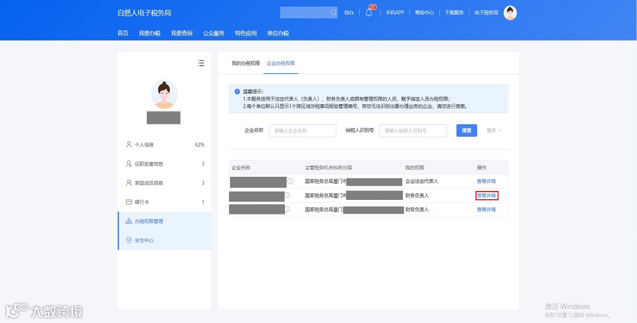The image size is (637, 323).
Task: Click info icon beside first company name
Action: pyautogui.click(x=290, y=181)
